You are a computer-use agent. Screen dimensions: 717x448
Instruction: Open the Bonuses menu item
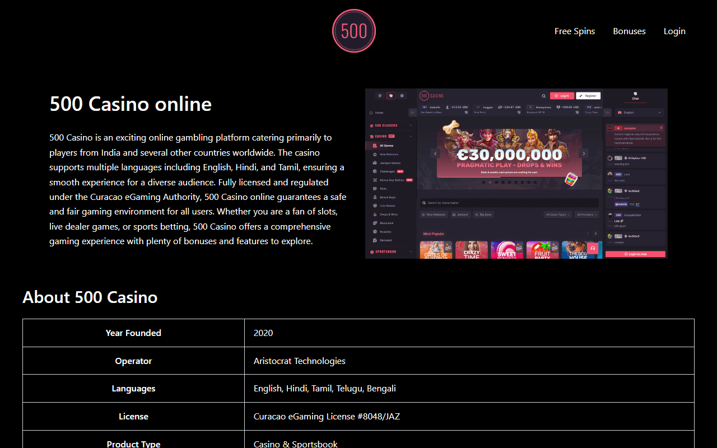coord(629,31)
